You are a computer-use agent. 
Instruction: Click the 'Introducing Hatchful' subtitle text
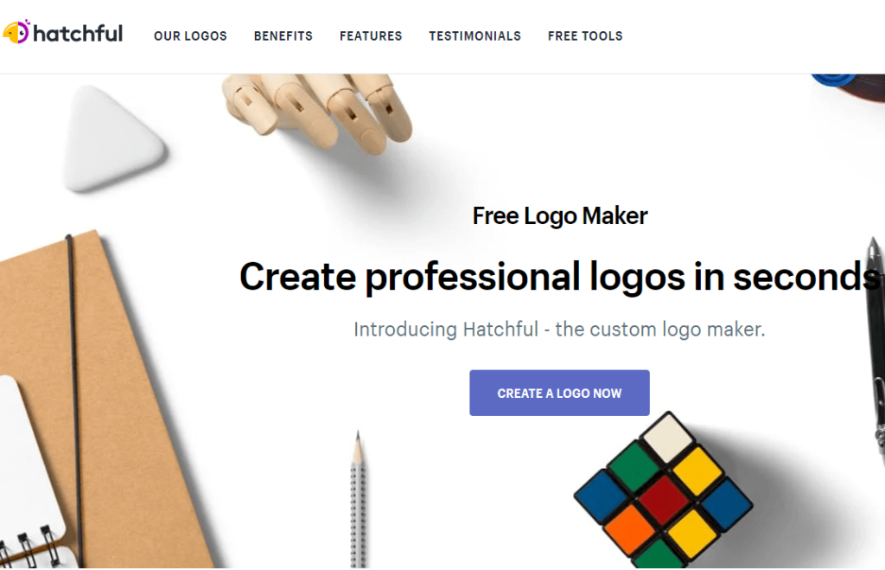pos(559,330)
